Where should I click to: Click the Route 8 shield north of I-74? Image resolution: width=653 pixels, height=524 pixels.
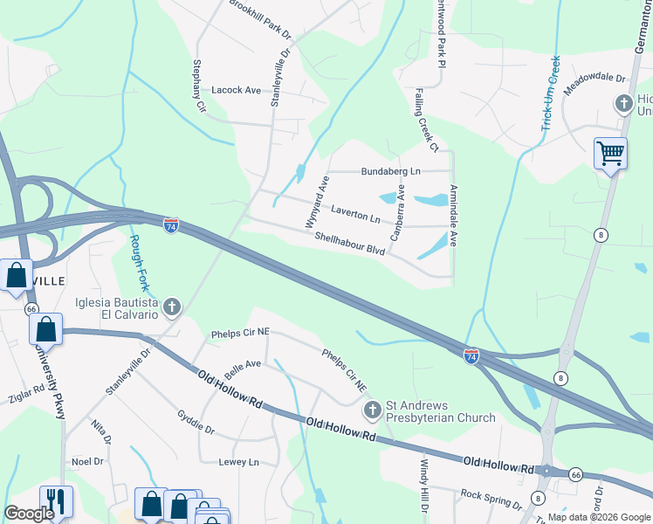tap(601, 235)
